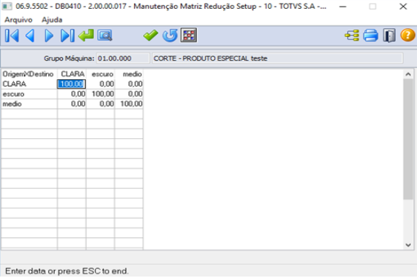Select the CLARA row escuro column cell
Viewport: 417px width, 278px height.
[100, 84]
